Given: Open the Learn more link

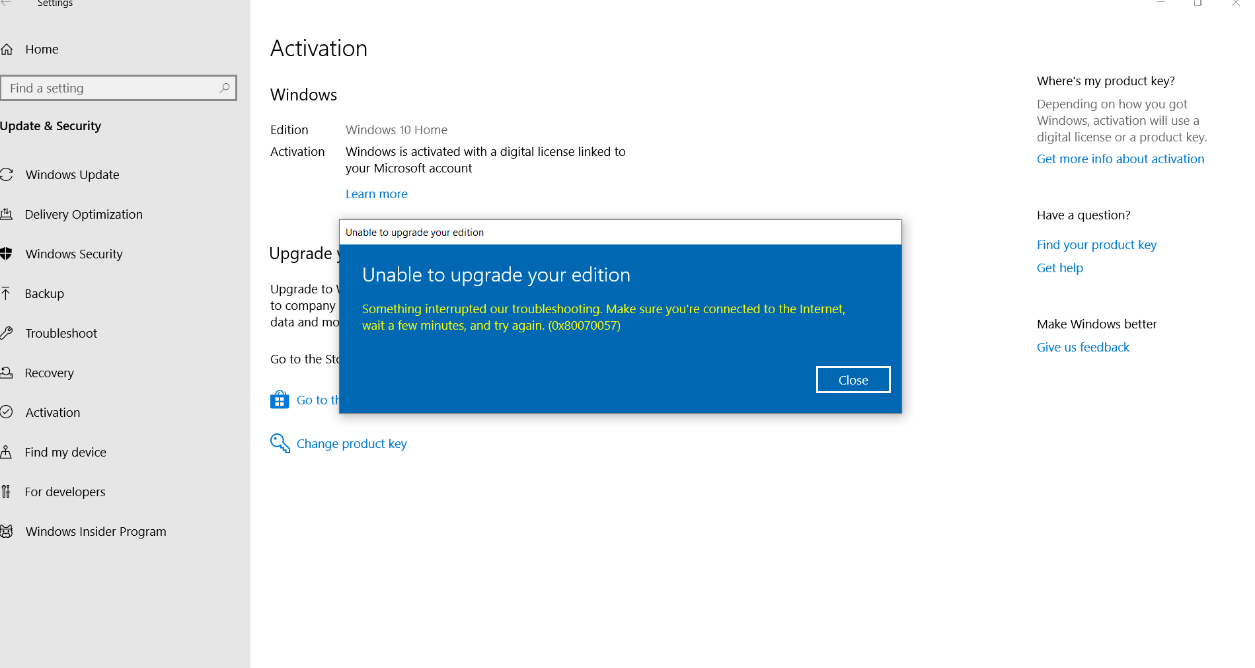Looking at the screenshot, I should 377,194.
